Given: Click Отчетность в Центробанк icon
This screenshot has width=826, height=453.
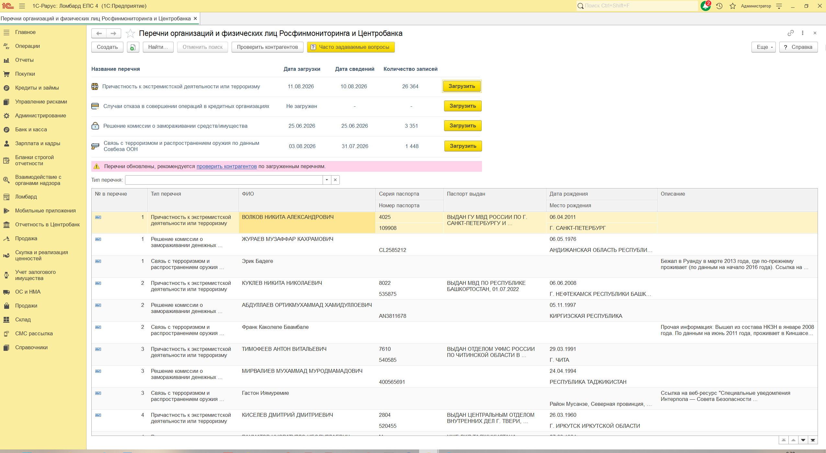Looking at the screenshot, I should [6, 225].
